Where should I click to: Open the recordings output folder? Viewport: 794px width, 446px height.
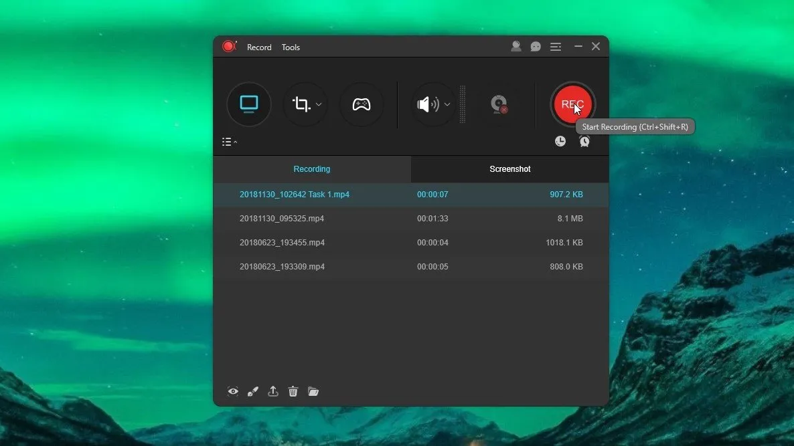pos(313,391)
